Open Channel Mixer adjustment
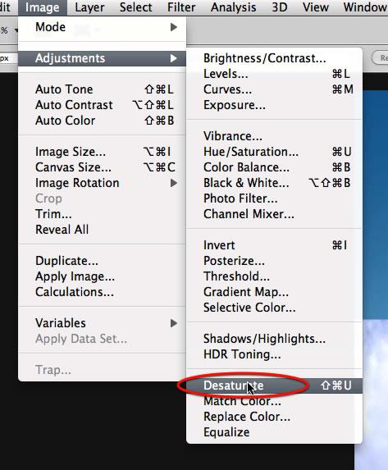Screen dimensions: 388x470 274,214
